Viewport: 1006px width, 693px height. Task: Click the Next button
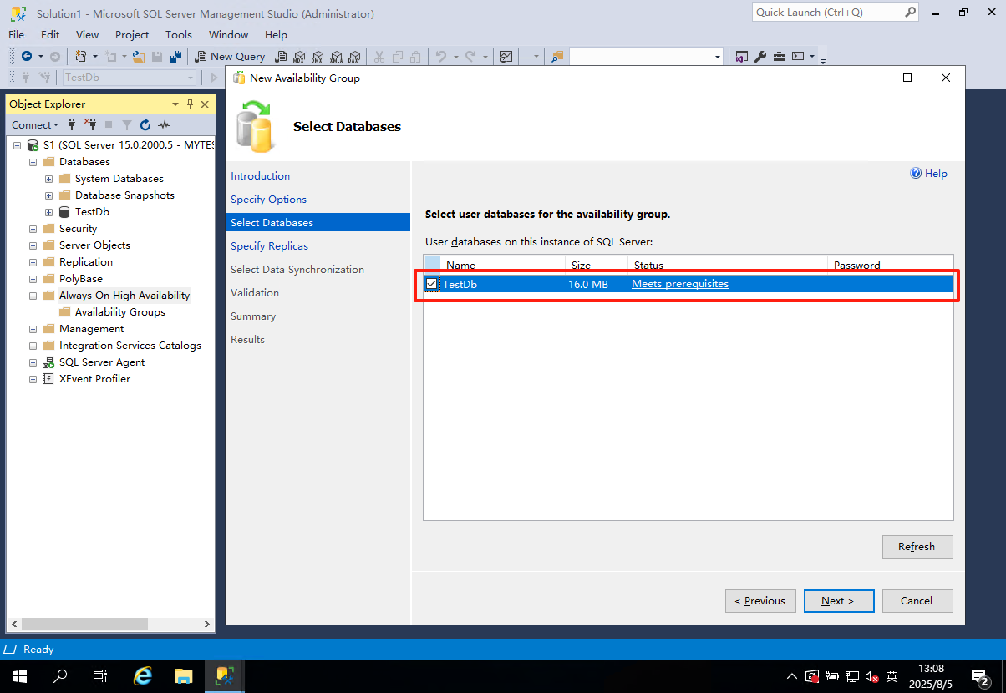pyautogui.click(x=839, y=601)
